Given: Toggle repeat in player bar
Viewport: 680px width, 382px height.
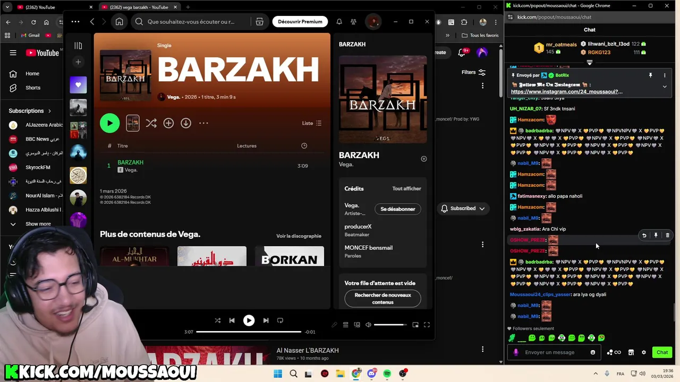Looking at the screenshot, I should [x=280, y=320].
